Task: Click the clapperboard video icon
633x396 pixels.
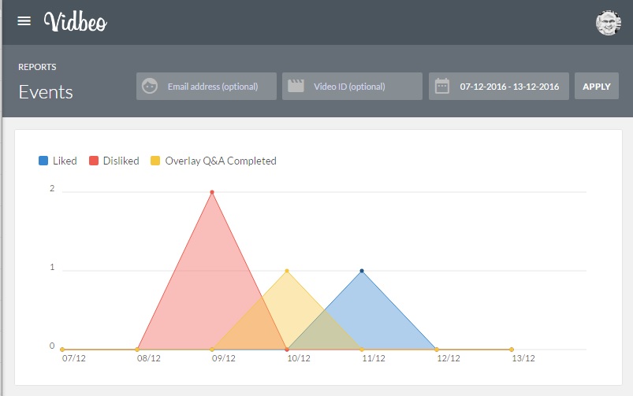Action: 296,87
